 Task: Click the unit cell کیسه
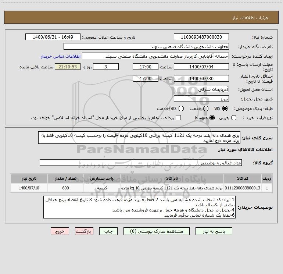coord(102,188)
